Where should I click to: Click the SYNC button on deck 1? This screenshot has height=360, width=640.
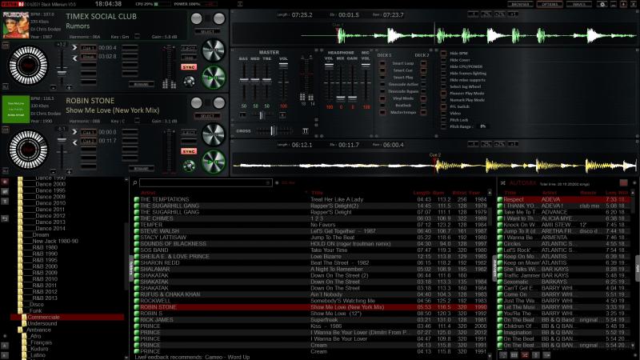[189, 68]
